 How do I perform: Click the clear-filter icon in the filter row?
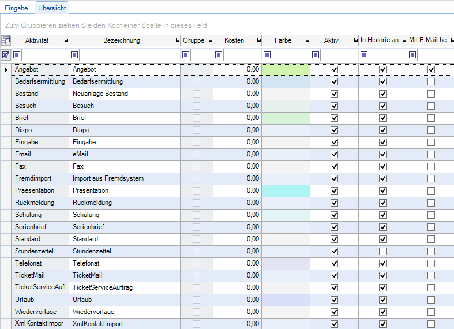click(x=6, y=55)
